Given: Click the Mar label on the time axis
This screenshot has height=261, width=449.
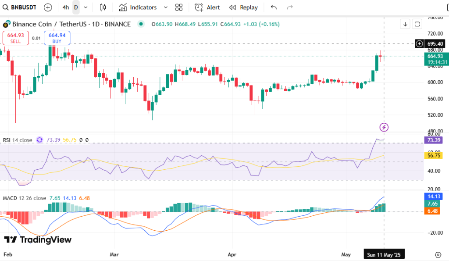Looking at the screenshot, I should pos(114,255).
